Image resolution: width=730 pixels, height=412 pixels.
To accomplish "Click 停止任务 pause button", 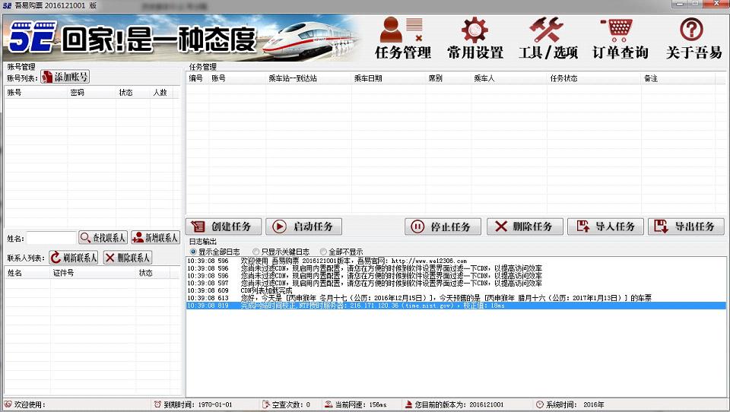I will (443, 227).
